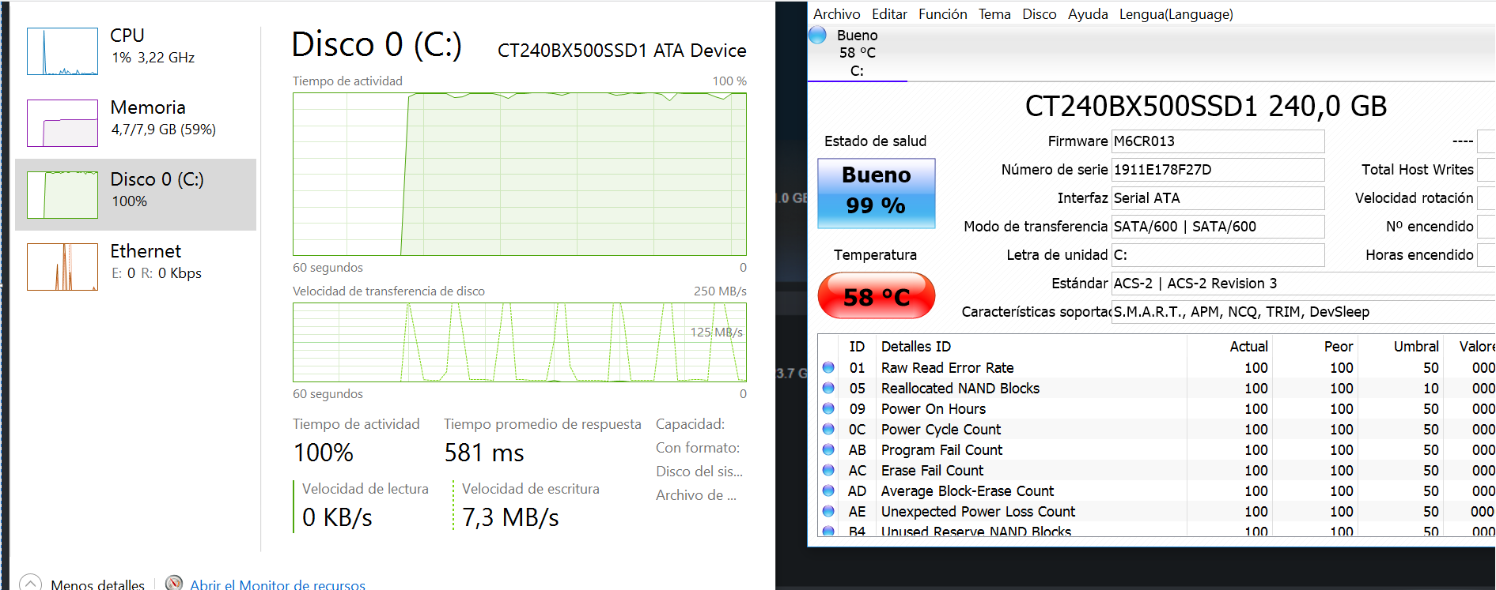Select the Disco 0 (C:) performance item
Image resolution: width=1496 pixels, height=590 pixels.
click(x=135, y=194)
